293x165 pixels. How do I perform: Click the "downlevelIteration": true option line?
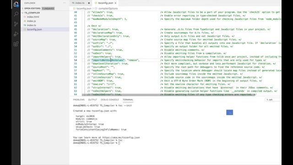[x=108, y=64]
